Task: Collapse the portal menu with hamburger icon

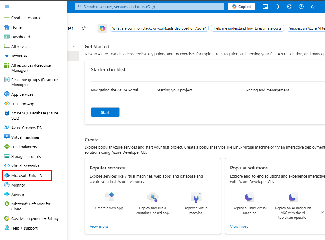Action: 7,7
